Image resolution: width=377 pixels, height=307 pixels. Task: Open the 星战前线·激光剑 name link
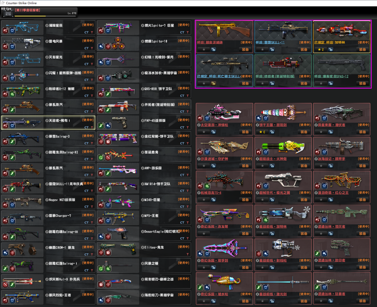point(273,294)
